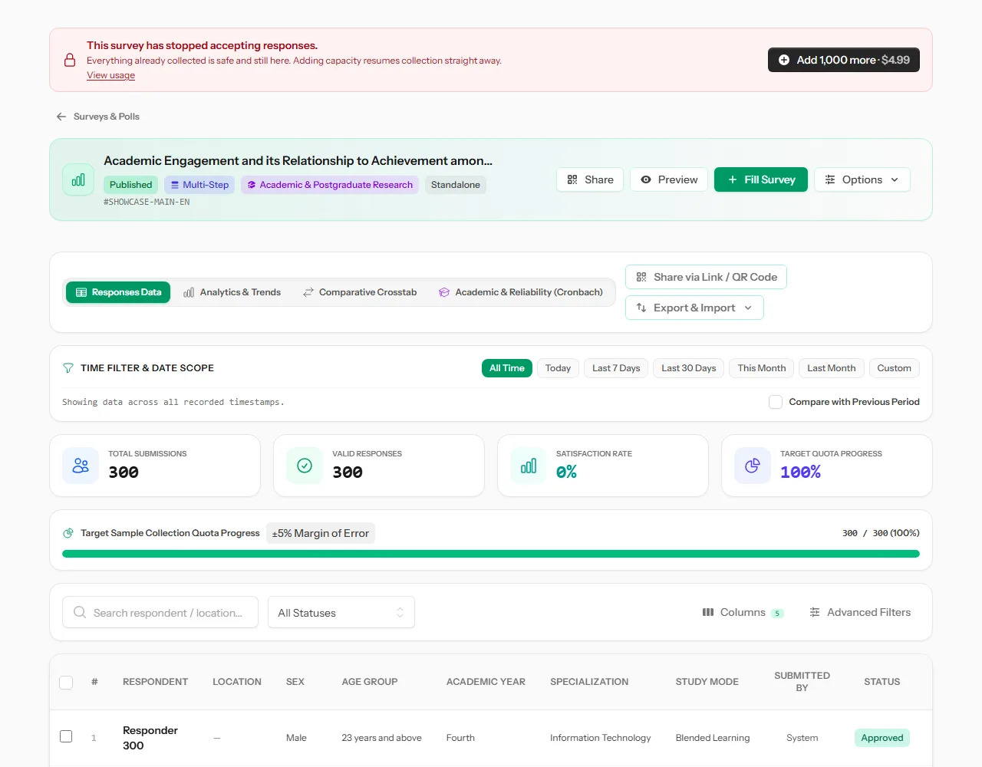
Task: Select the Last Month filter
Action: coord(832,368)
